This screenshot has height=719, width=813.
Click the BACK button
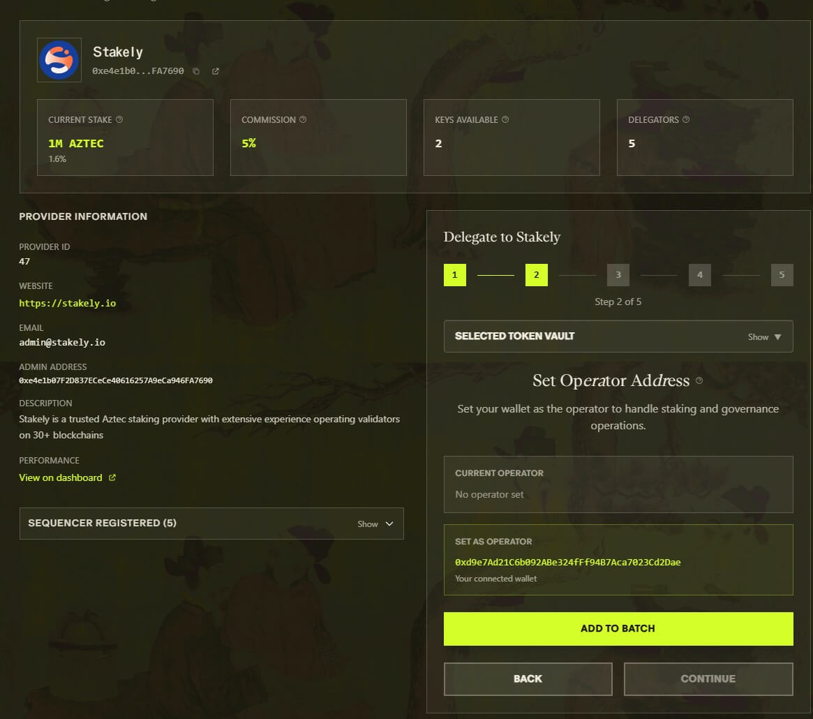pyautogui.click(x=528, y=679)
